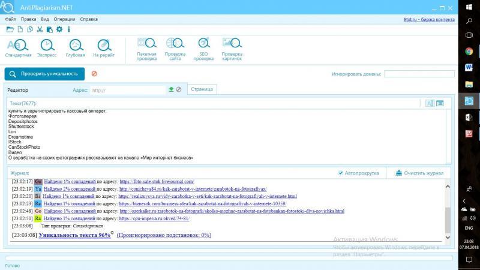The height and width of the screenshot is (270, 480).
Task: Click the Уникальность текста 96% link
Action: [74, 235]
